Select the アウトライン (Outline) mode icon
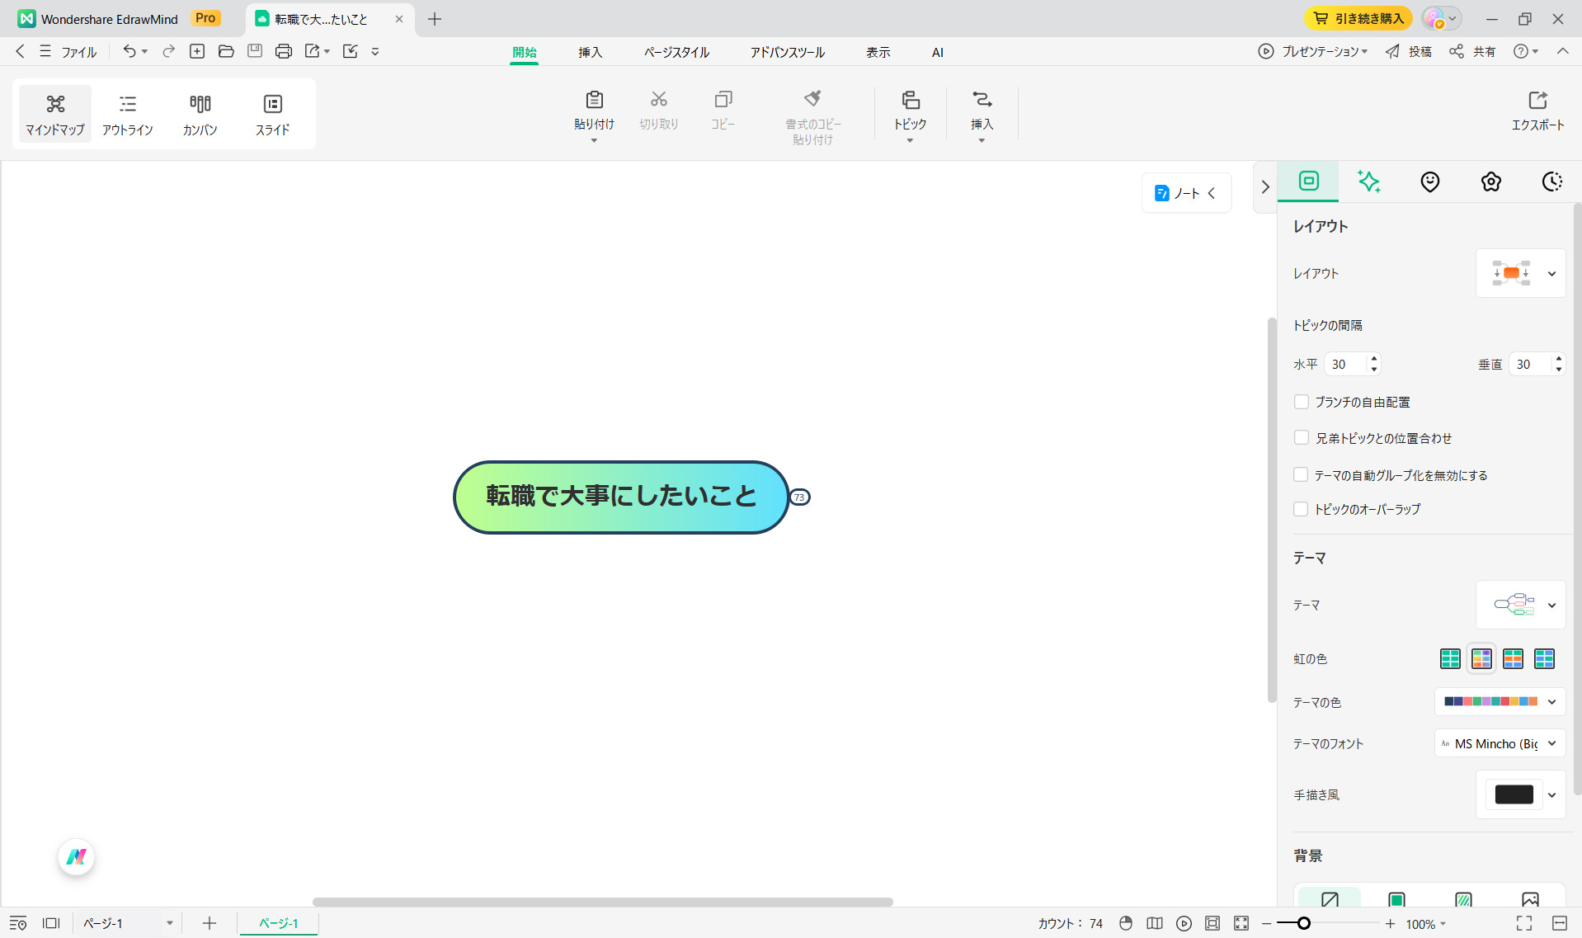 pyautogui.click(x=128, y=113)
